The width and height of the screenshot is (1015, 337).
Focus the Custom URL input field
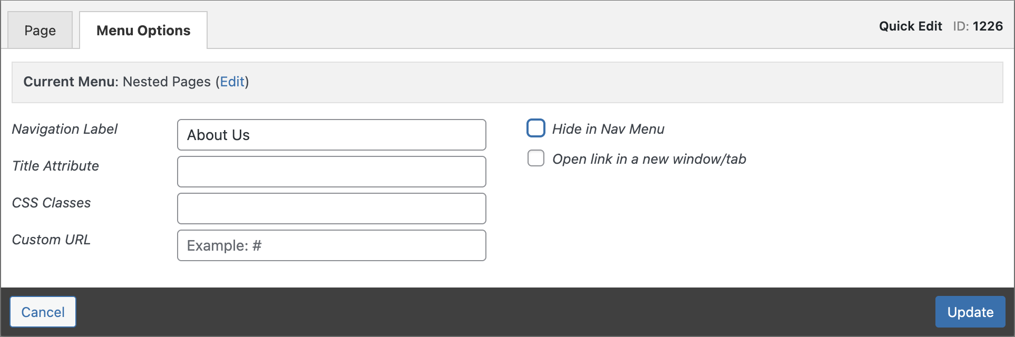pos(331,245)
